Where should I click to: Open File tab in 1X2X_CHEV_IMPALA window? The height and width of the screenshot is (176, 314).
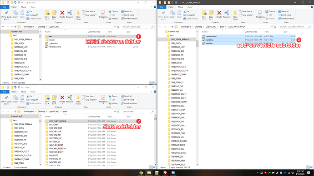pyautogui.click(x=162, y=7)
